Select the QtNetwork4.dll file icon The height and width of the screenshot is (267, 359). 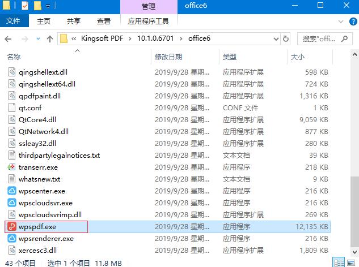pyautogui.click(x=12, y=132)
